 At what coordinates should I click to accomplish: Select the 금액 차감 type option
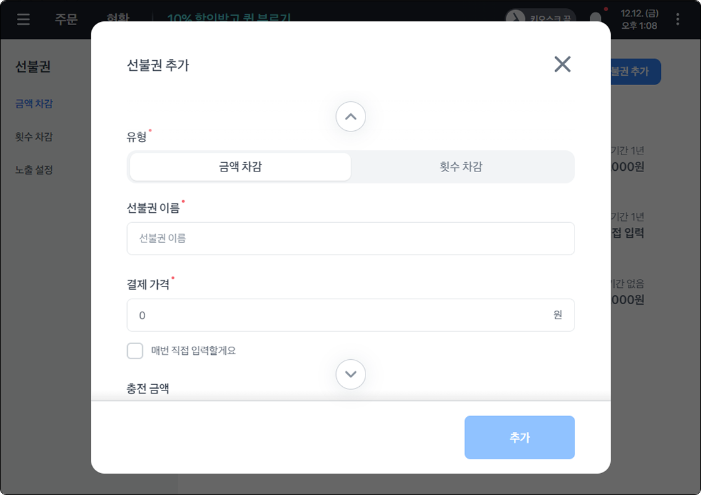coord(240,167)
